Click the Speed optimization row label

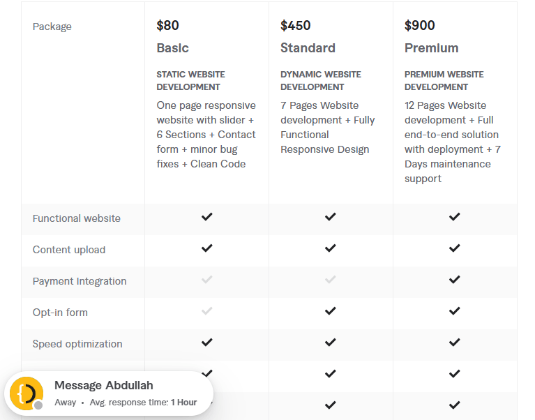77,344
